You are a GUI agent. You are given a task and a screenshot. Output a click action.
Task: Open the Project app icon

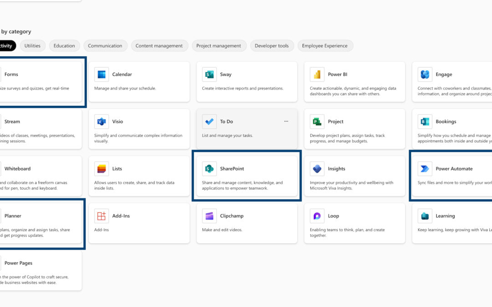click(317, 121)
